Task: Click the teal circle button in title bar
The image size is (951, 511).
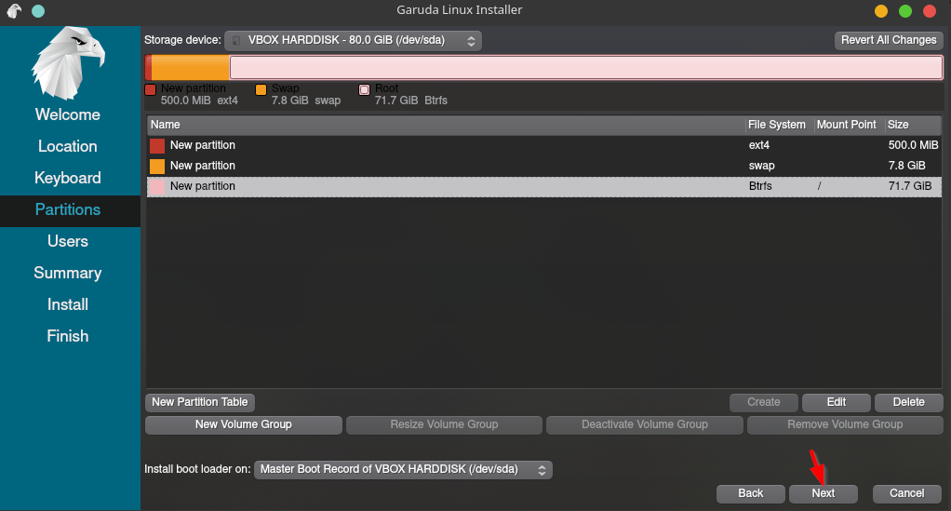Action: click(38, 11)
